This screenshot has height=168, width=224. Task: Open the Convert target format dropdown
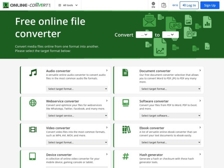pos(170,35)
